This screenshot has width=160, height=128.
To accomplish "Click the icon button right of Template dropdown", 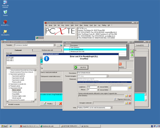I will click(x=61, y=45).
